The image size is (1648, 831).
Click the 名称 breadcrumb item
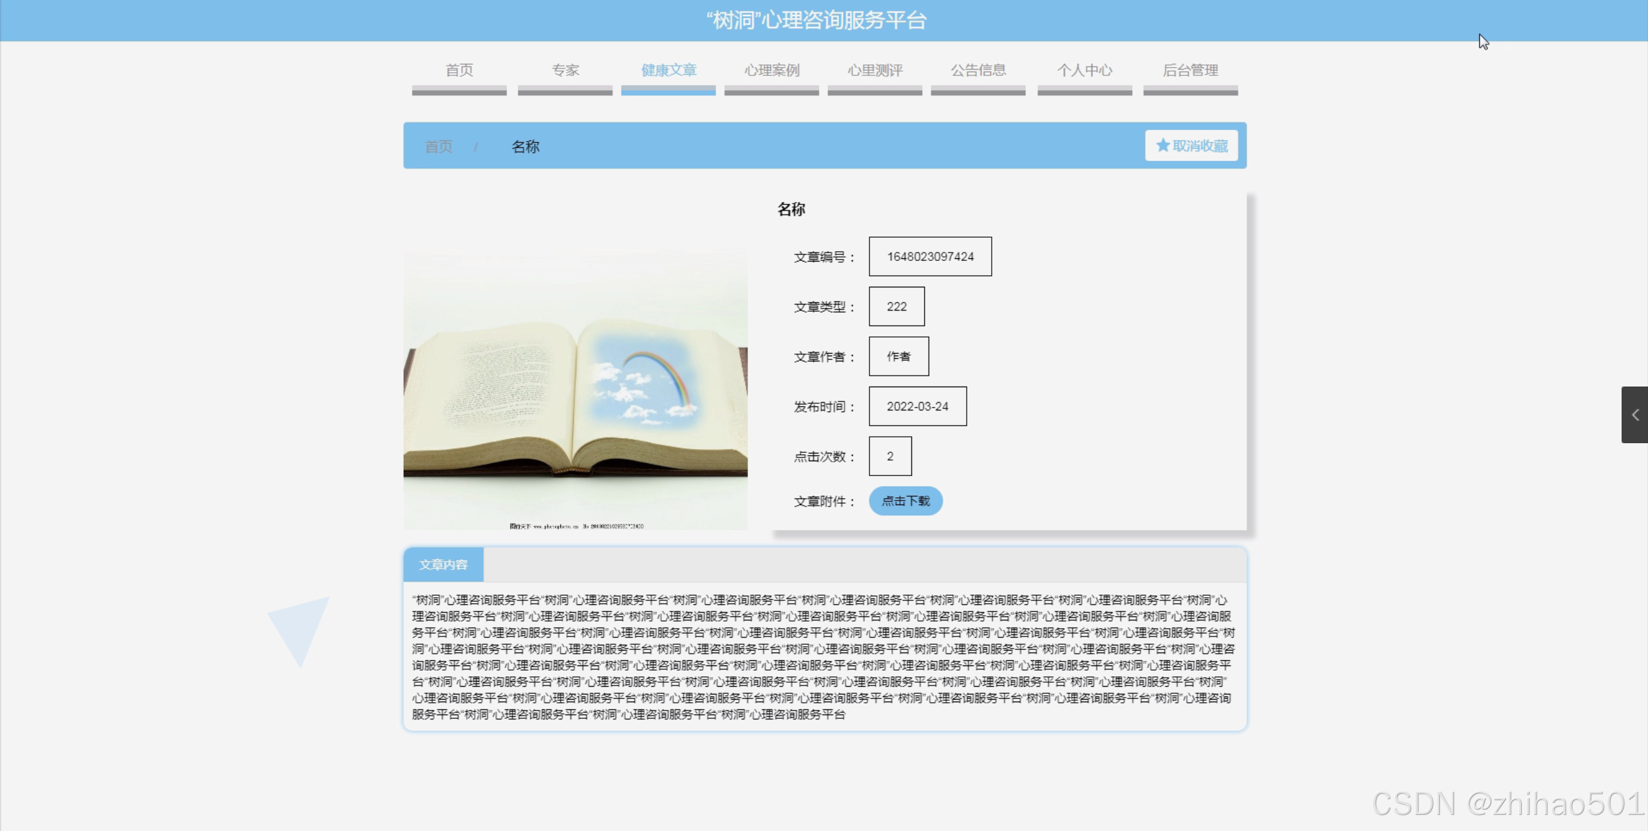coord(525,147)
